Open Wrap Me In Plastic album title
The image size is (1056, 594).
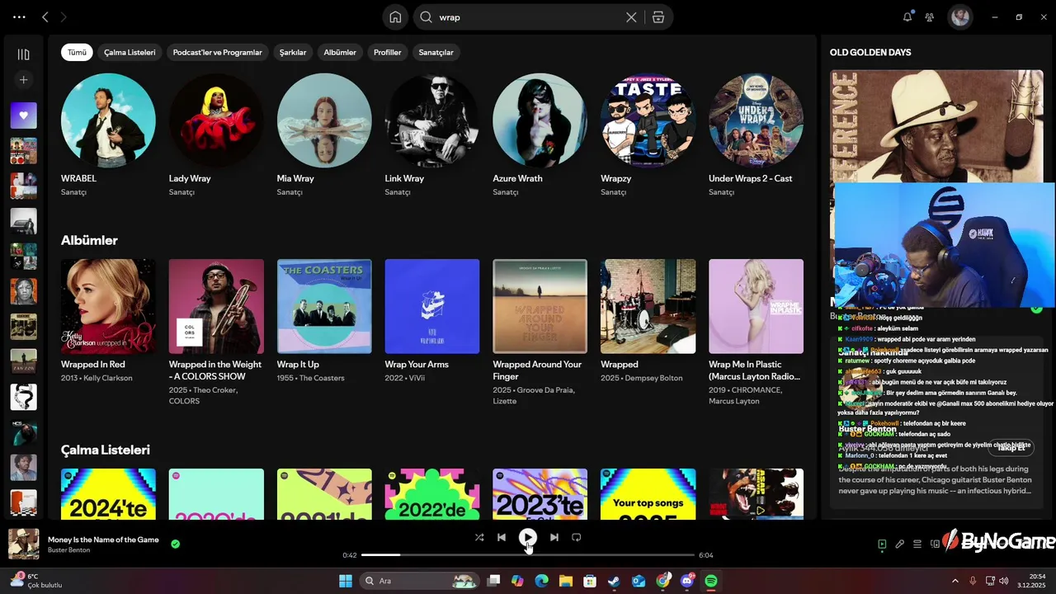coord(755,370)
